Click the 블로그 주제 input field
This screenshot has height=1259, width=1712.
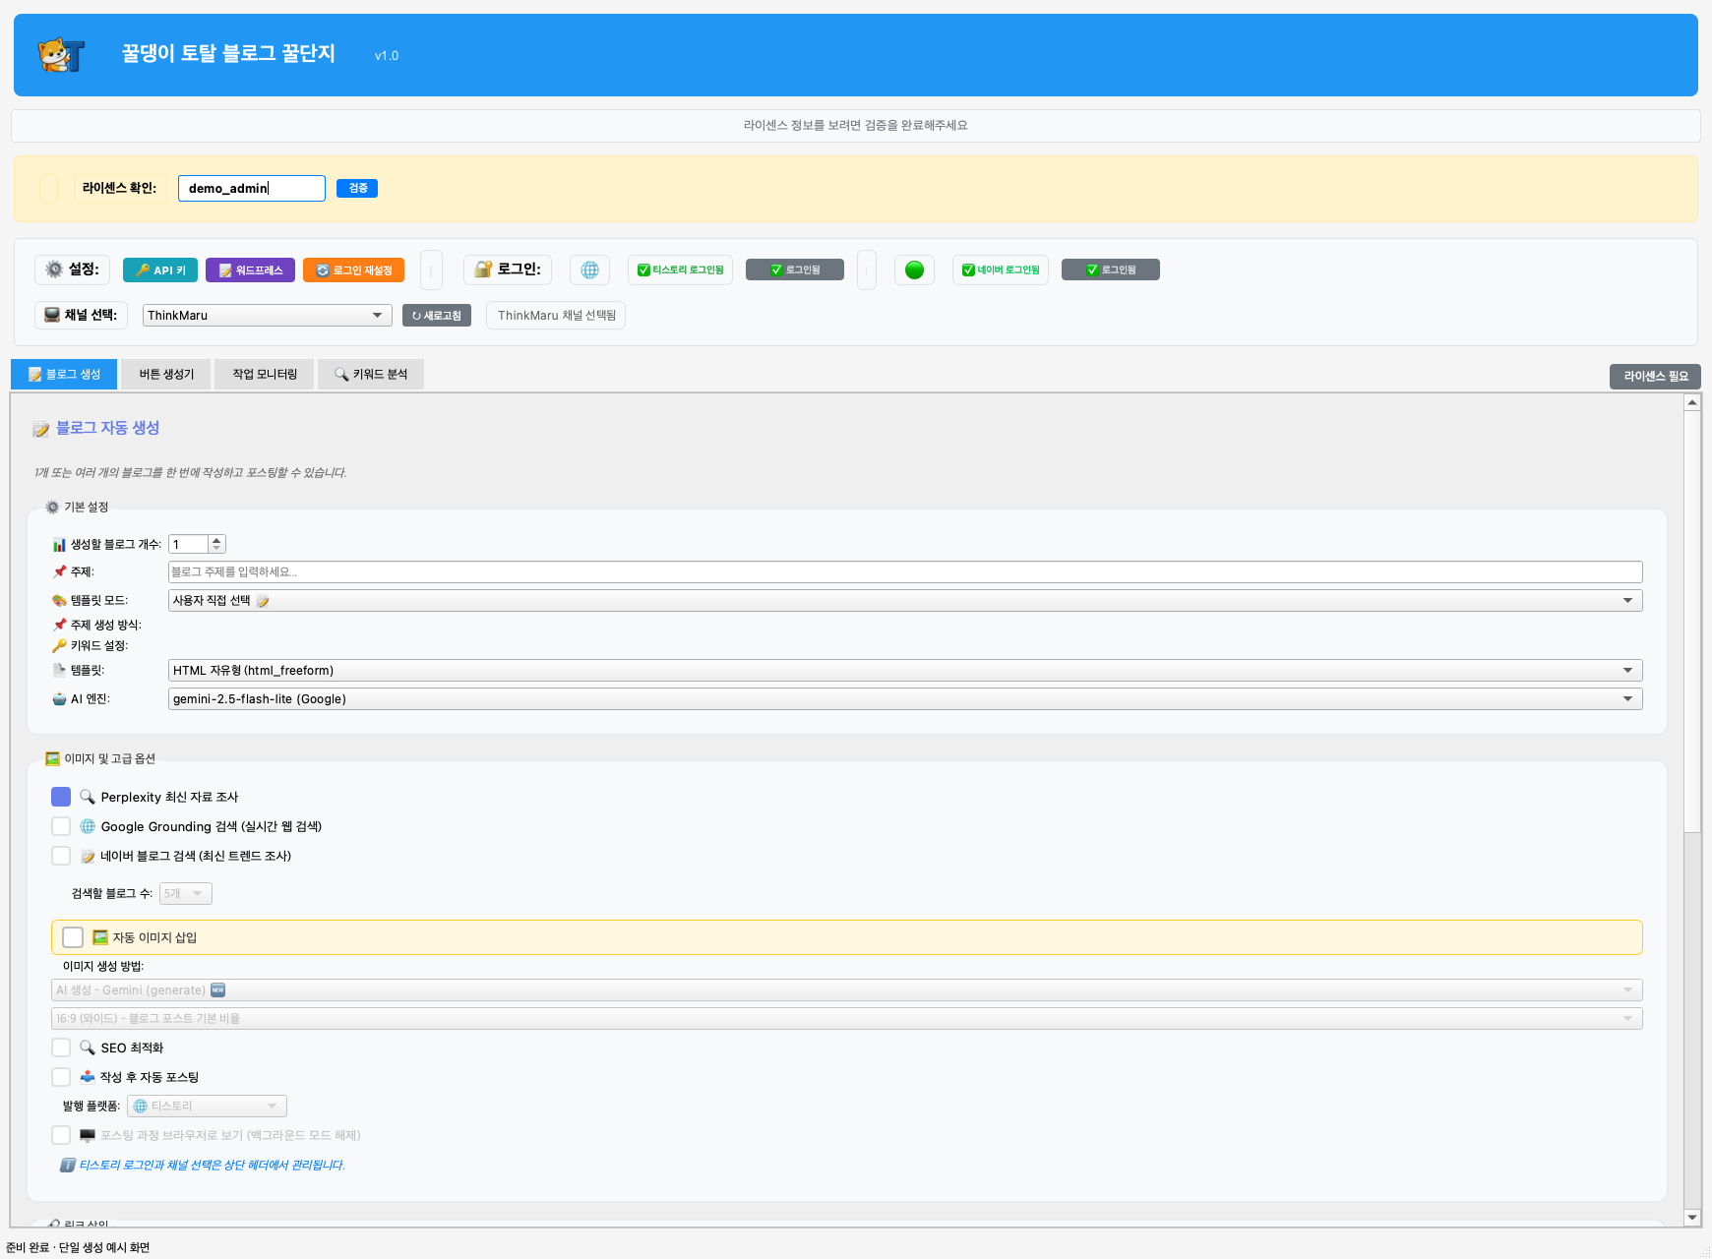pos(904,571)
